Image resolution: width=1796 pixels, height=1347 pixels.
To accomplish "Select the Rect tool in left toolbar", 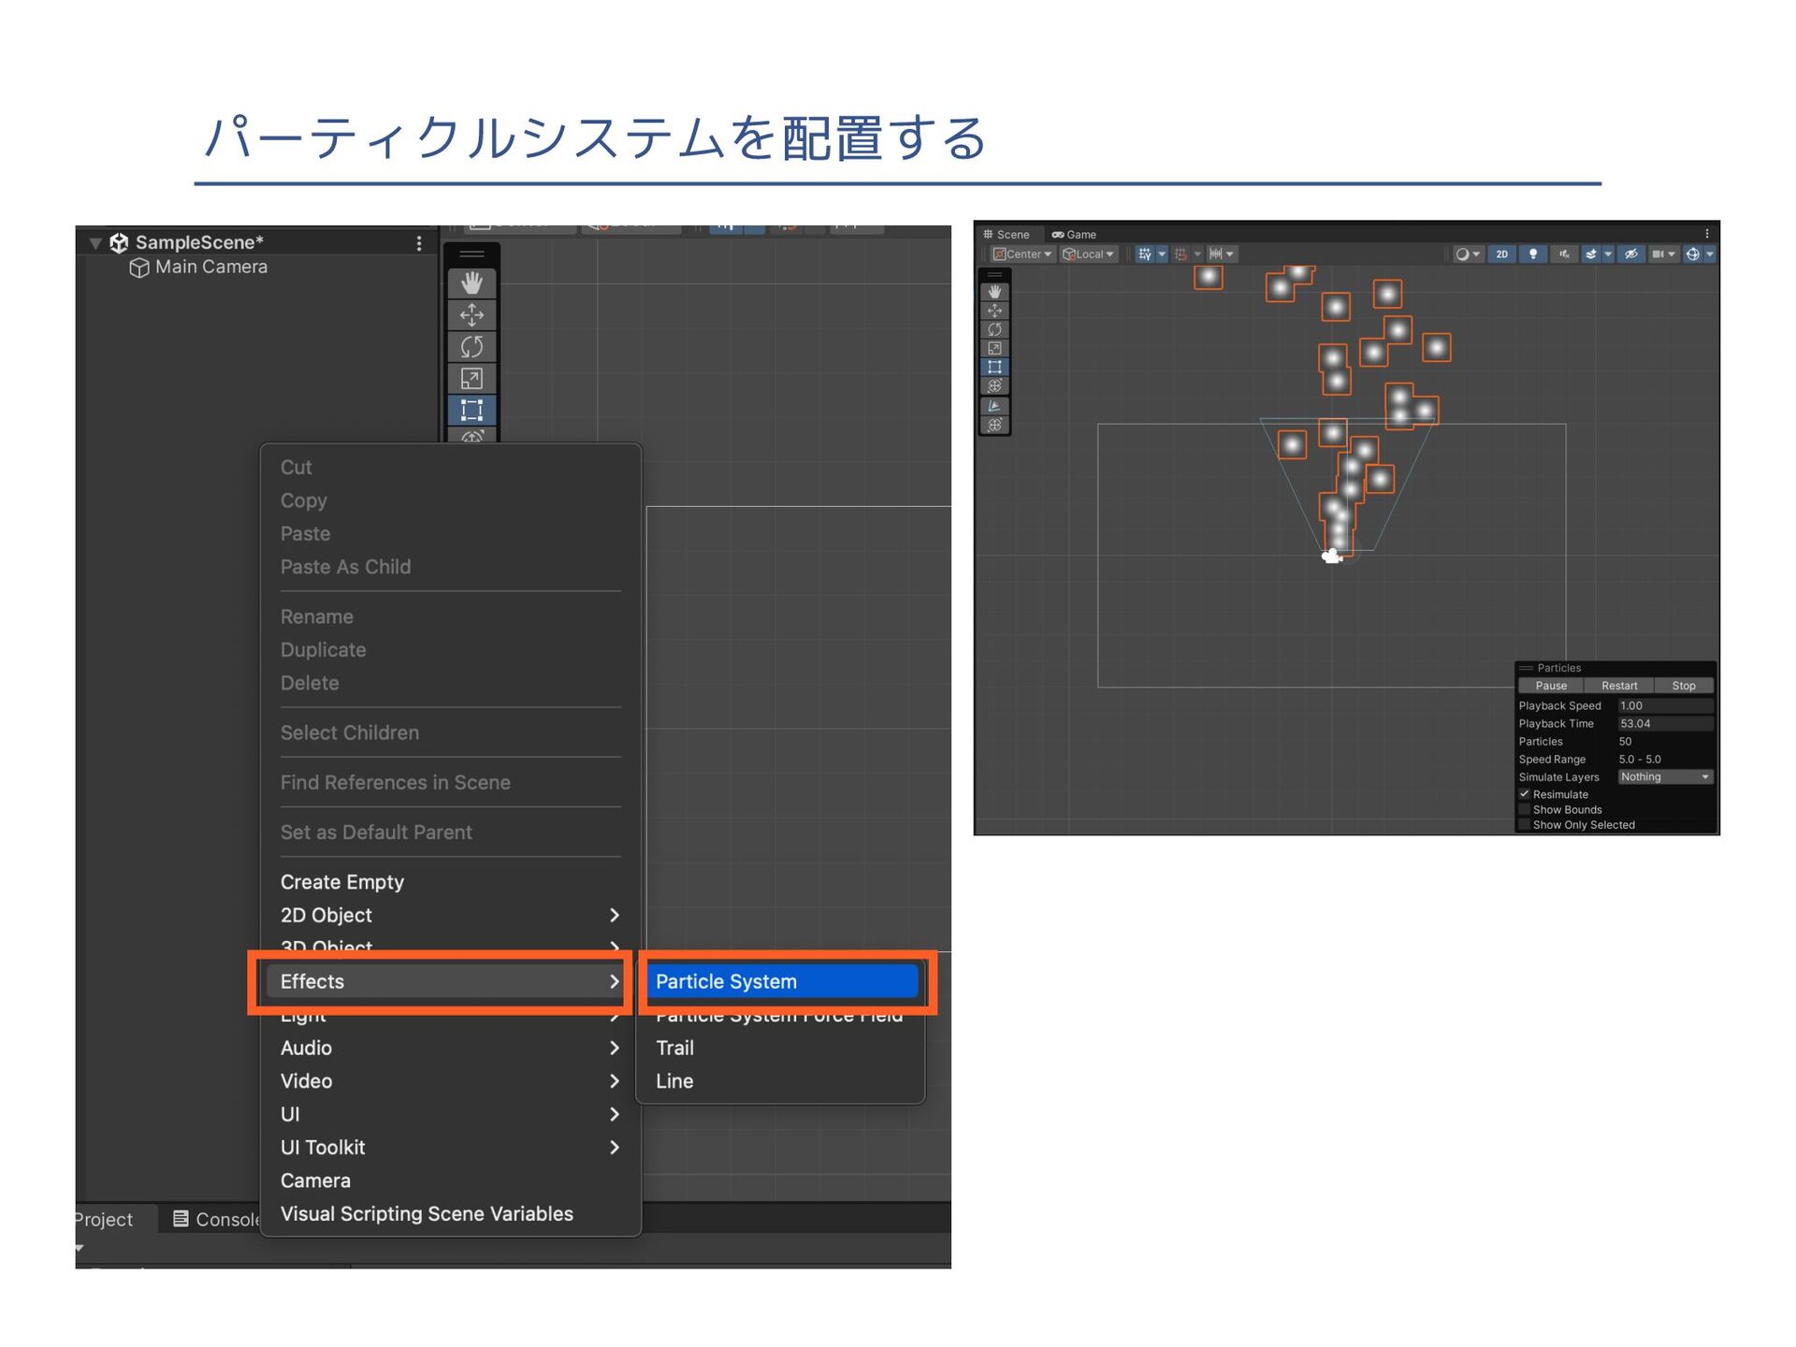I will [x=471, y=410].
